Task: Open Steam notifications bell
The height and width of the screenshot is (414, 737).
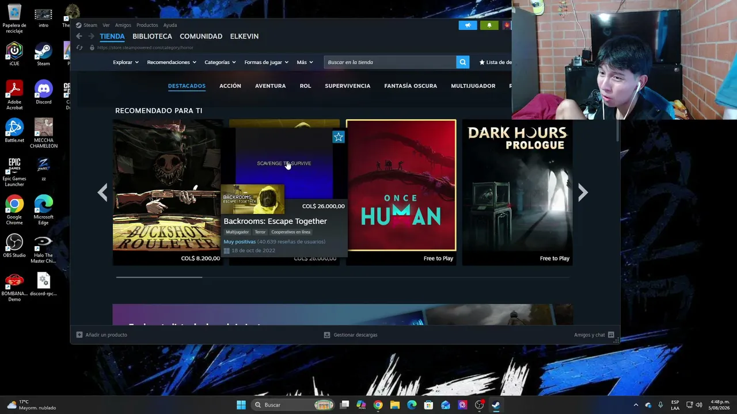Action: click(x=489, y=25)
